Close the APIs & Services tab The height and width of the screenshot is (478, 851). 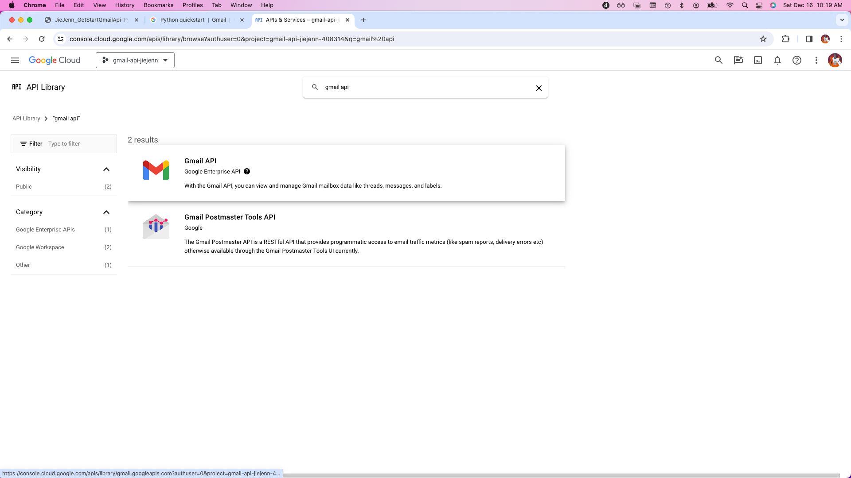[347, 20]
